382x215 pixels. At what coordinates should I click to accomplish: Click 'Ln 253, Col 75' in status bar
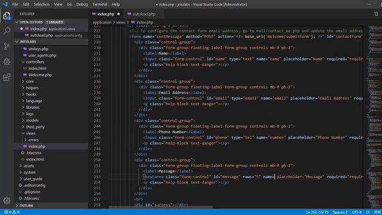click(317, 212)
